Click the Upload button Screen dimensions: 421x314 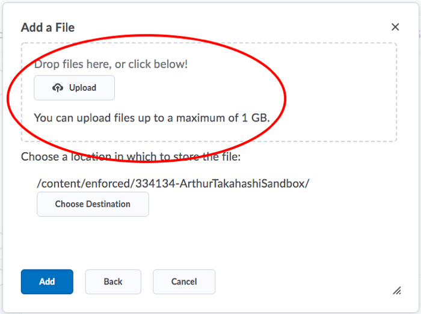74,88
